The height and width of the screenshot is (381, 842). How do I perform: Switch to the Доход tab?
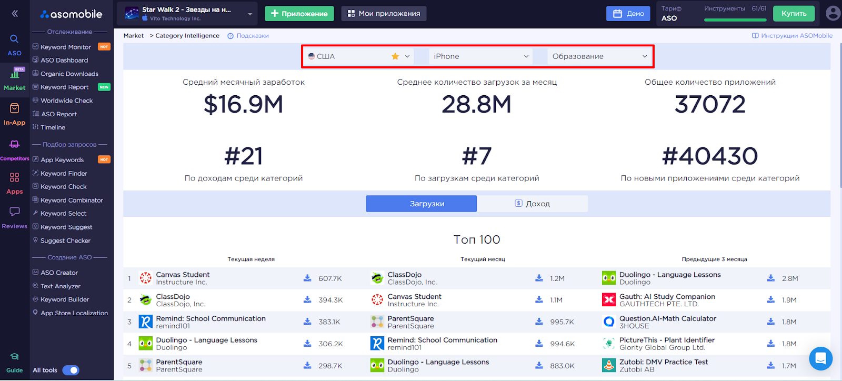[533, 204]
